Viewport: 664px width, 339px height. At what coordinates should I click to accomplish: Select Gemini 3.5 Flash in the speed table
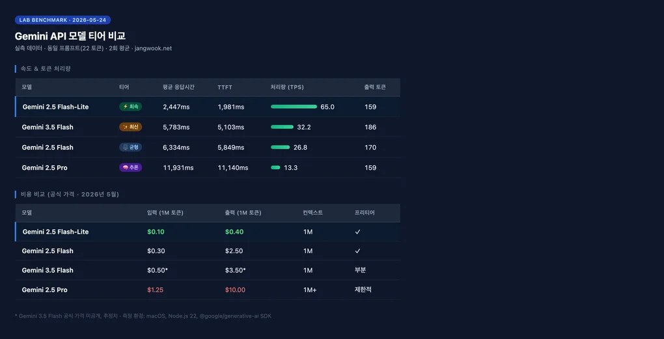48,128
